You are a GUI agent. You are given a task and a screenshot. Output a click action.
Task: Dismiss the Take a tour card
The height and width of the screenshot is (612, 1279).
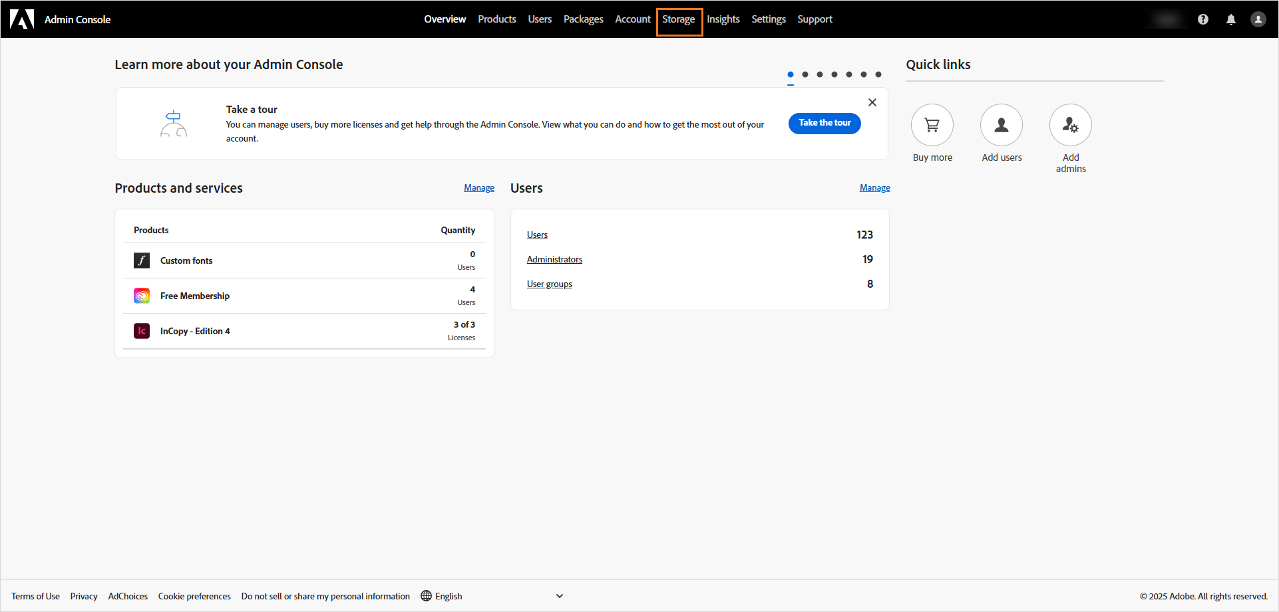[872, 102]
